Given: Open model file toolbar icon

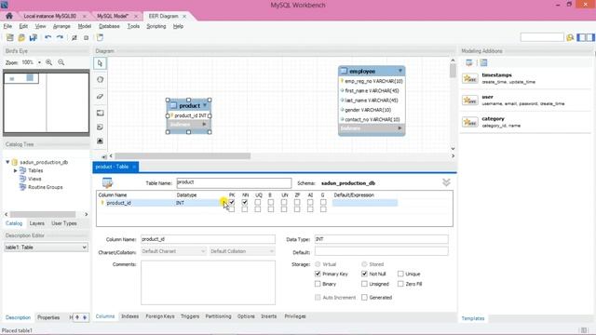Looking at the screenshot, I should (21, 37).
